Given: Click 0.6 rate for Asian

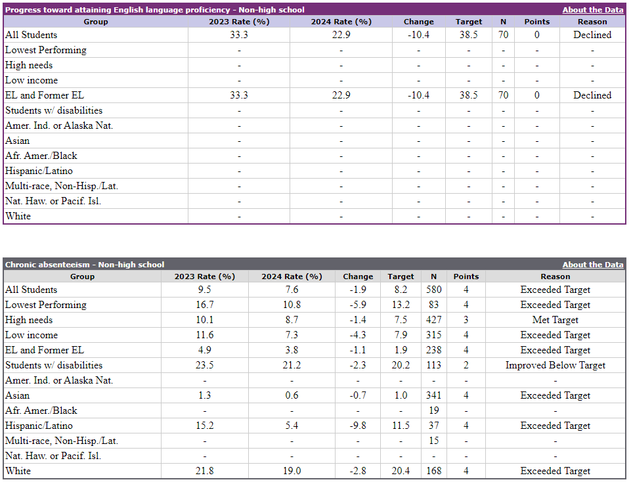Looking at the screenshot, I should tap(292, 395).
